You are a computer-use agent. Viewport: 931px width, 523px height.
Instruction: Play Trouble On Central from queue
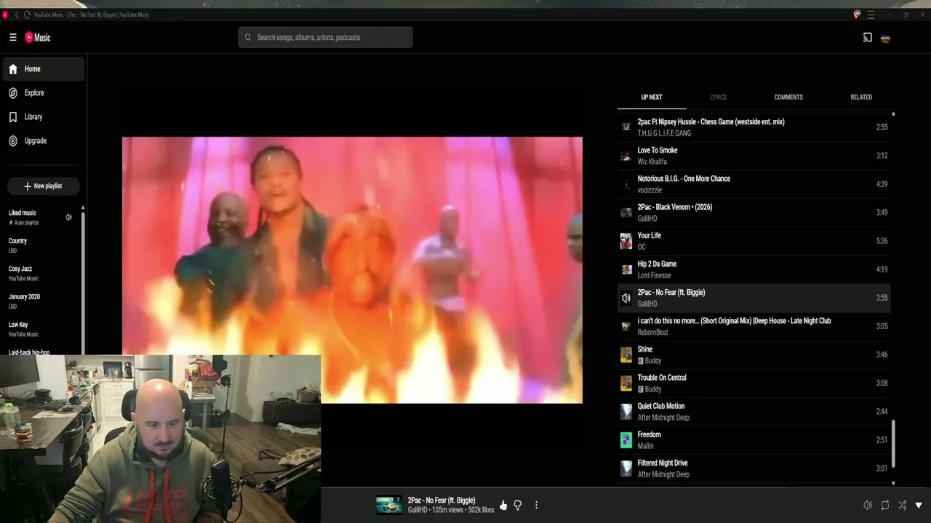[x=754, y=383]
